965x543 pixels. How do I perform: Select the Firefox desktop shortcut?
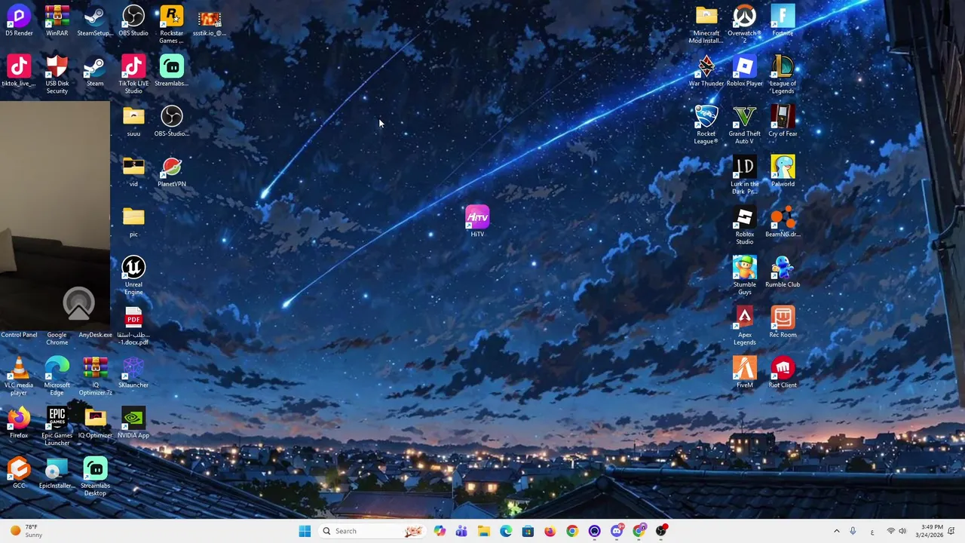click(19, 423)
